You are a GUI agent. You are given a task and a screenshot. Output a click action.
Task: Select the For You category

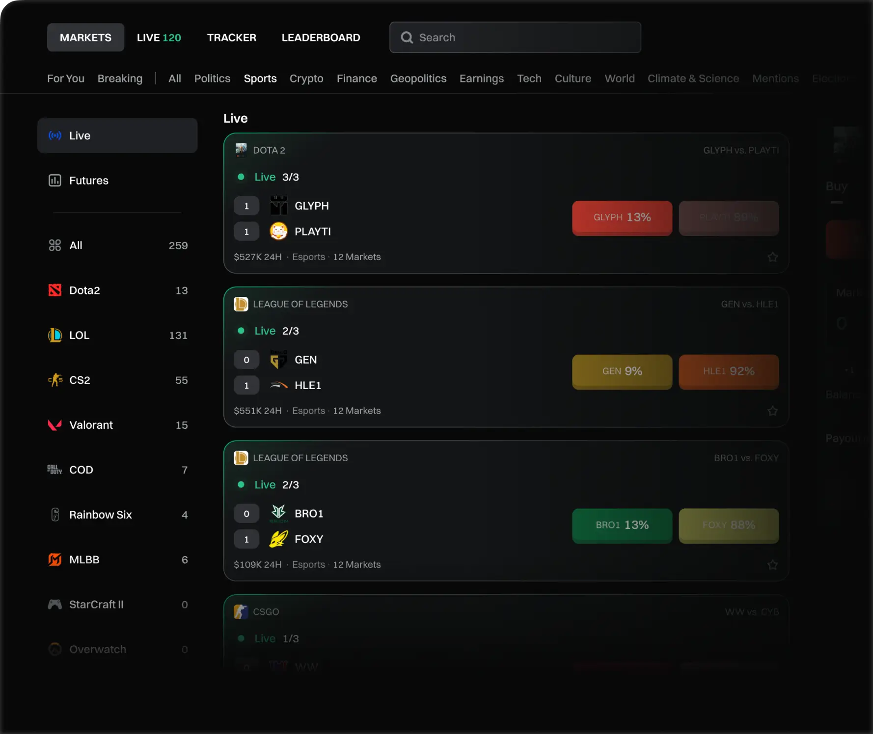(x=66, y=79)
